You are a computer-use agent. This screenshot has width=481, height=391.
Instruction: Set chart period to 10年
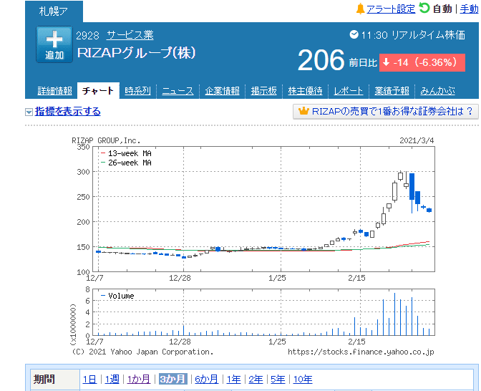pyautogui.click(x=303, y=380)
